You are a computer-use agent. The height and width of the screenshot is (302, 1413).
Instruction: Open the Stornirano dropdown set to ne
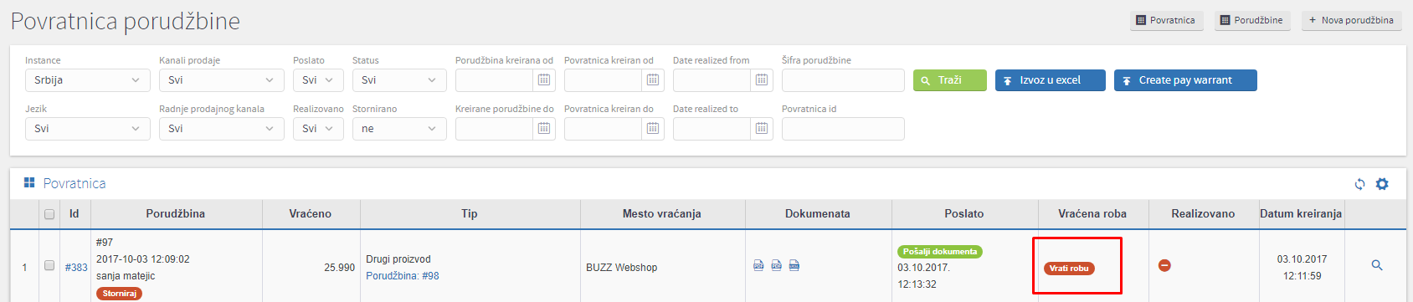coord(399,129)
